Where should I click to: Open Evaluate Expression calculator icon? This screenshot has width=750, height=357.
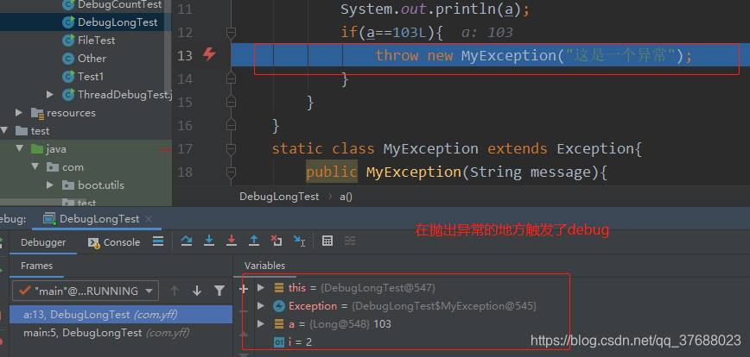[x=327, y=241]
